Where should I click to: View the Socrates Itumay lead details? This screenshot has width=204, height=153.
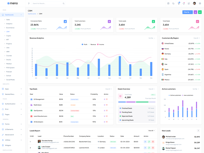point(145,142)
